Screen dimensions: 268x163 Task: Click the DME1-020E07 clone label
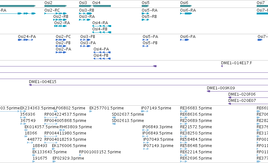[242, 101]
